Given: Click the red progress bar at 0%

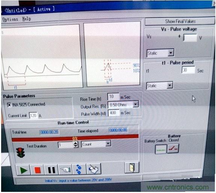Looking at the screenshot, I should click(x=75, y=138).
